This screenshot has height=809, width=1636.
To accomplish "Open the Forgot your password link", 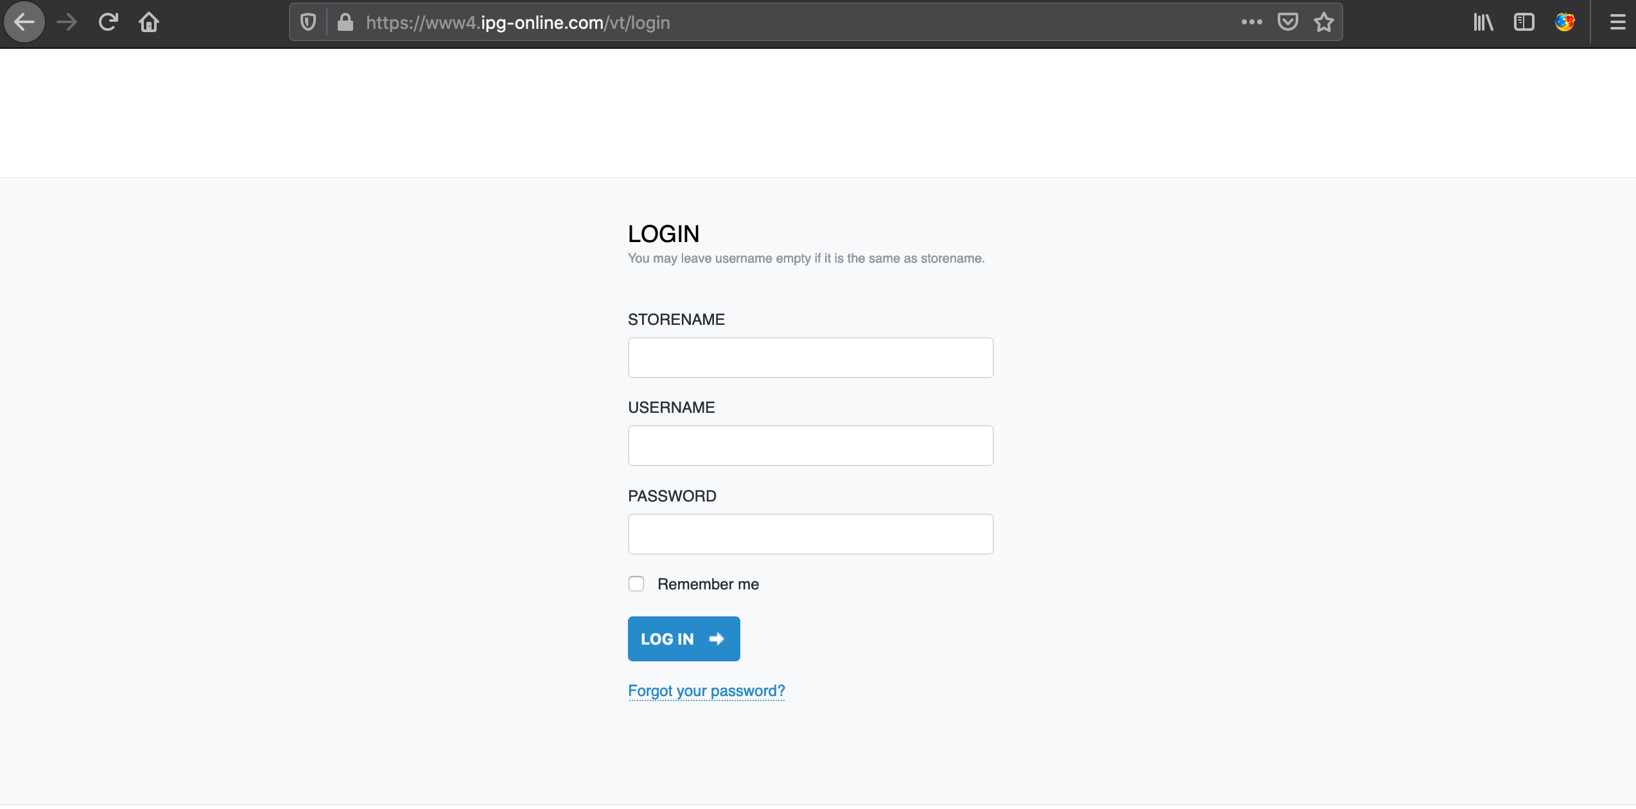I will tap(706, 690).
